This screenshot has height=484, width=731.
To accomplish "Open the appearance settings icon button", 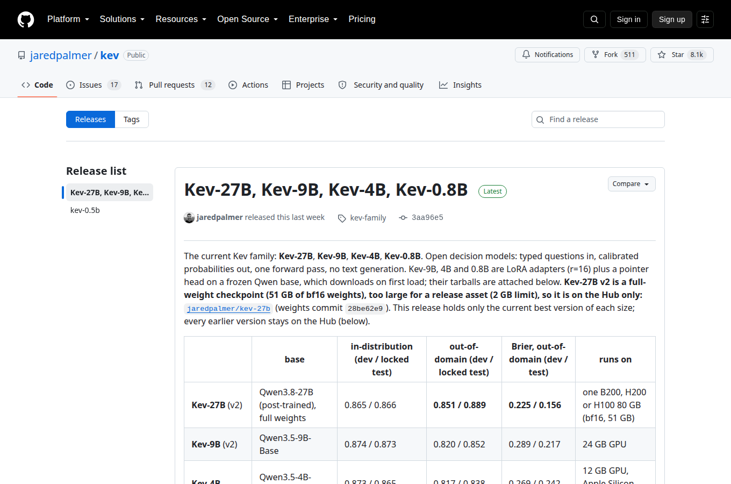I will (x=705, y=19).
